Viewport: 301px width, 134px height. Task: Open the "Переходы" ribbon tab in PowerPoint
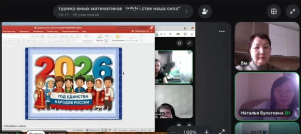(x=24, y=31)
